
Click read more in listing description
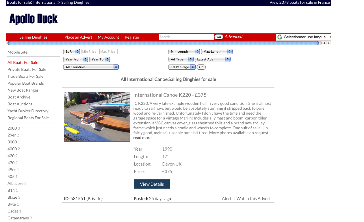pos(142,138)
